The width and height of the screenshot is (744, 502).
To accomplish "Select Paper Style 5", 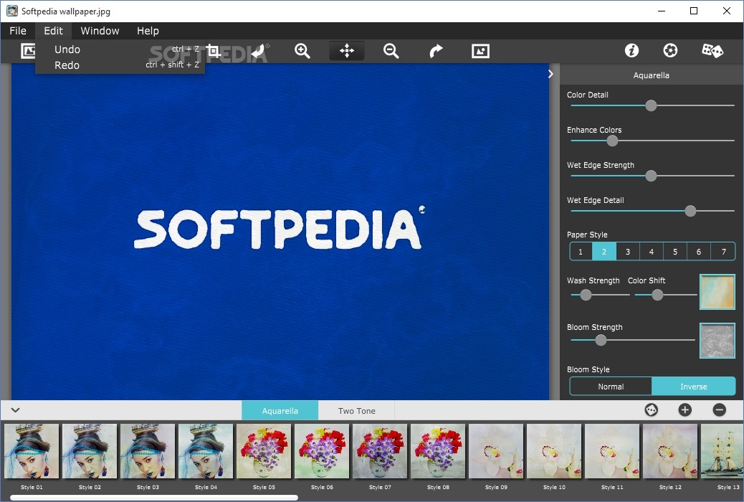I will pyautogui.click(x=675, y=252).
